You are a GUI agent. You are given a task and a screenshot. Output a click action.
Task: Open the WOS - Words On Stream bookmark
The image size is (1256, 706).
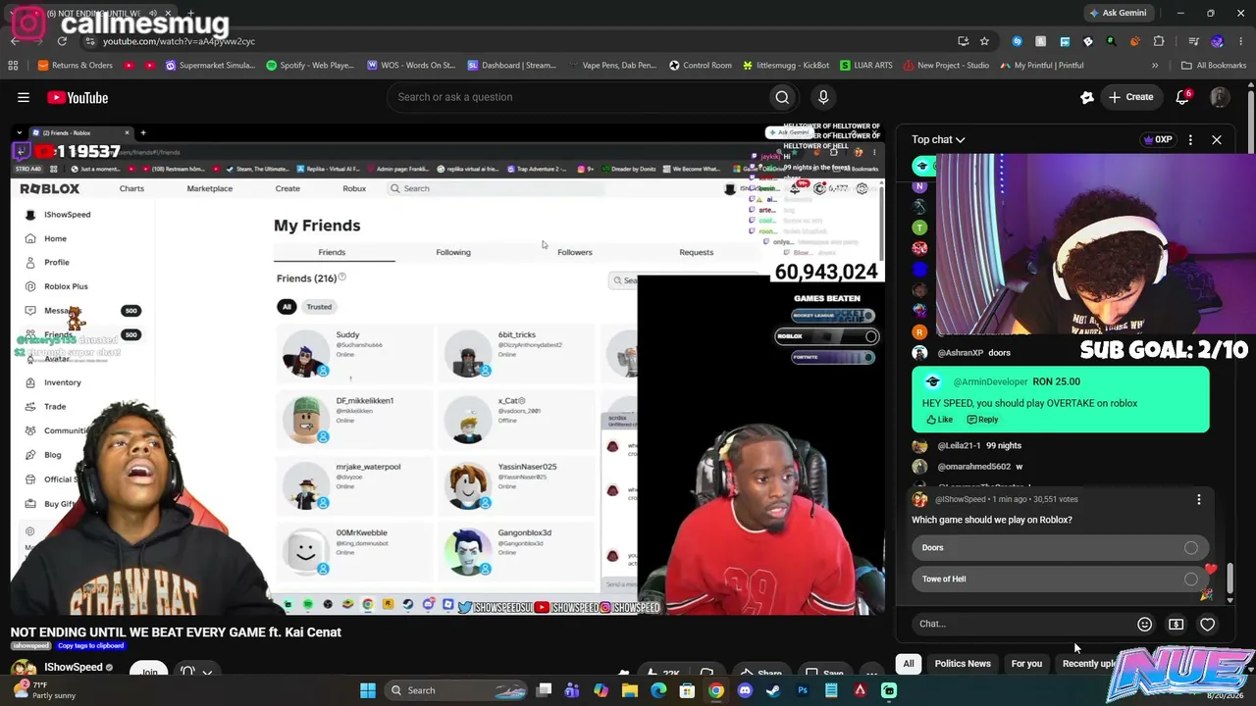[411, 66]
